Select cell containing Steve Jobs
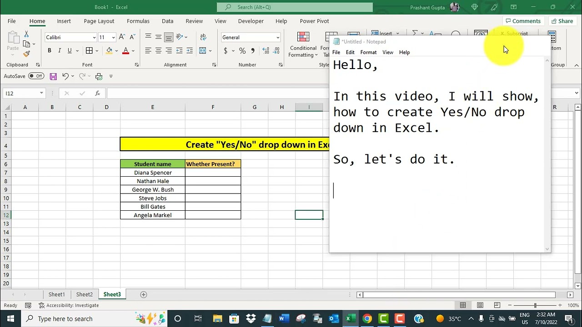This screenshot has width=582, height=327. [x=153, y=198]
